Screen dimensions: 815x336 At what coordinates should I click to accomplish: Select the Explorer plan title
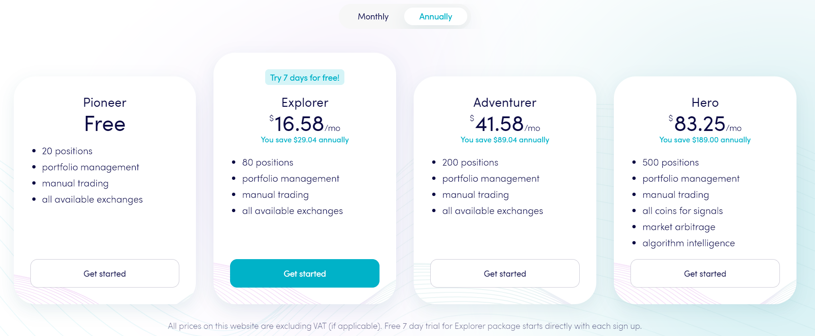point(305,103)
